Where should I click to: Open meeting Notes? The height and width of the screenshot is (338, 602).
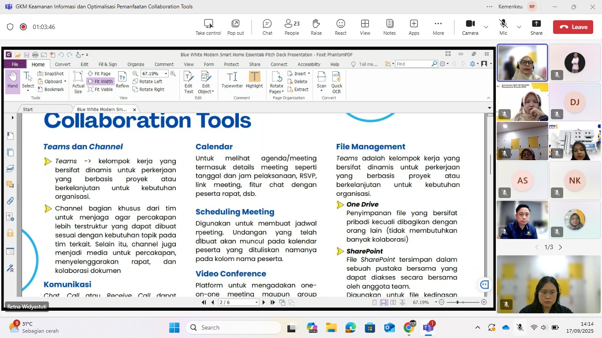click(390, 27)
